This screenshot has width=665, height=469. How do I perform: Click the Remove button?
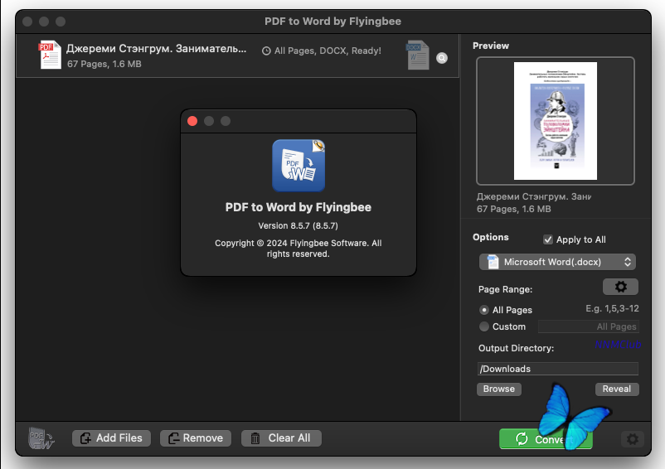(196, 438)
